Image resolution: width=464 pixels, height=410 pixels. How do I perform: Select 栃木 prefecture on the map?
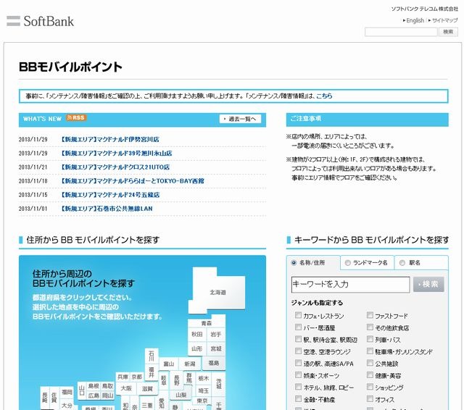(203, 378)
